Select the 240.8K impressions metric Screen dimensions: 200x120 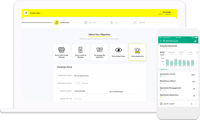coord(171,53)
